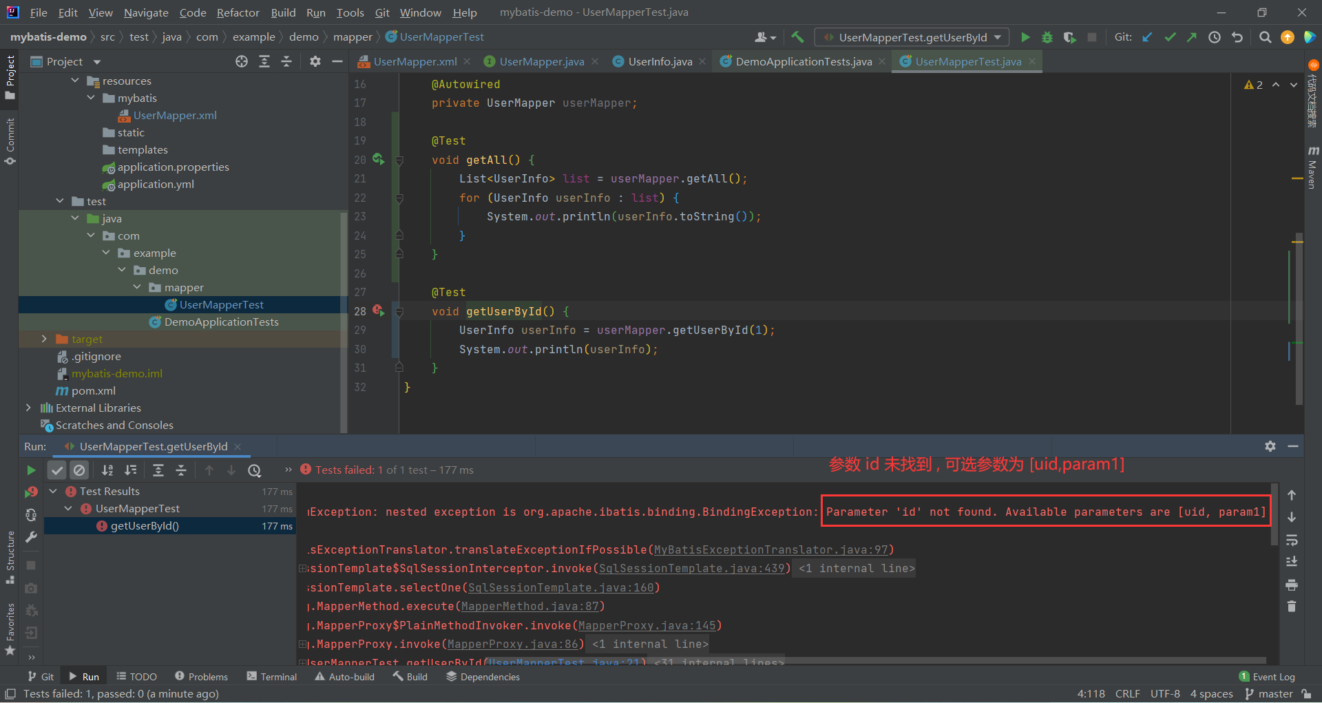Collapse the resources folder

point(75,81)
